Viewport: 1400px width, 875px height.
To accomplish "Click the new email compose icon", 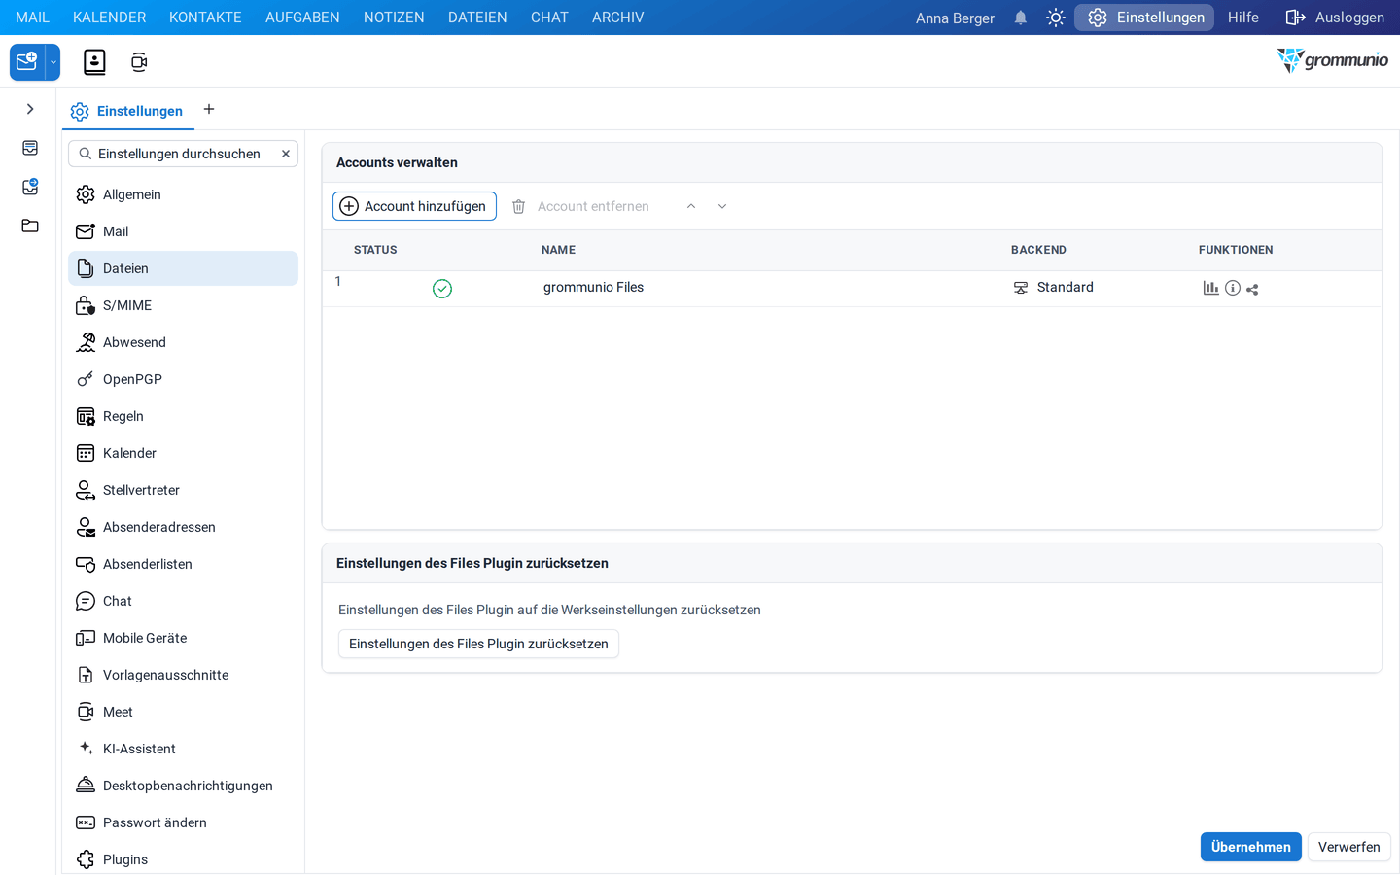I will click(27, 62).
